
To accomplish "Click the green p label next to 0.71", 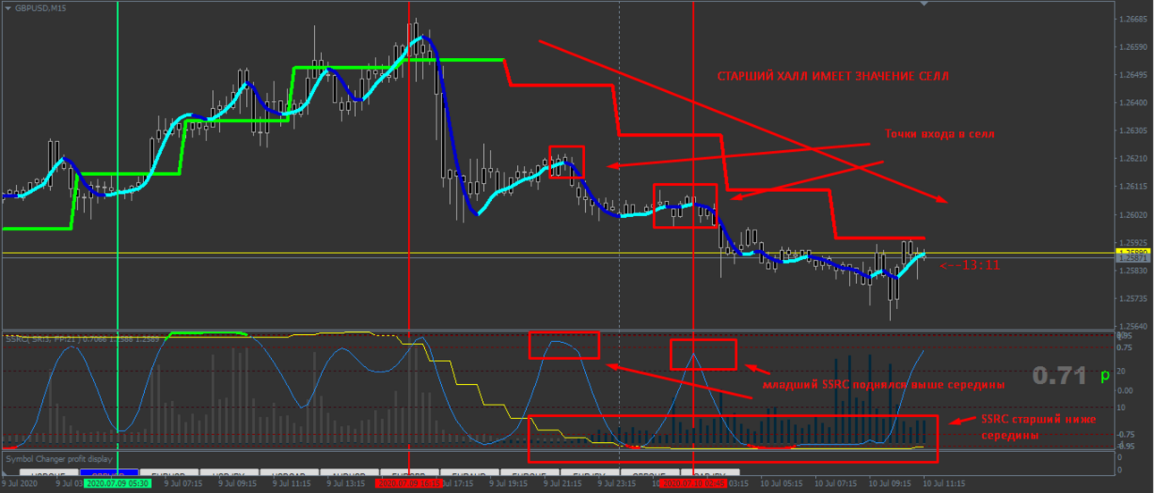I will click(1105, 376).
